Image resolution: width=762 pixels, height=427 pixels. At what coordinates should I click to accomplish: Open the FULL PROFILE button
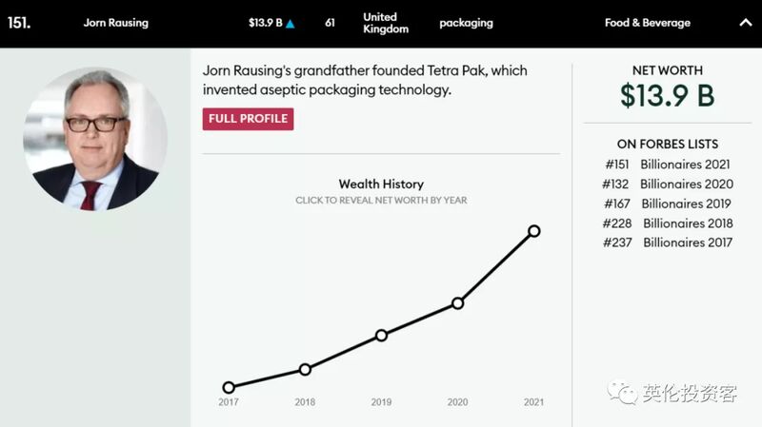(248, 119)
